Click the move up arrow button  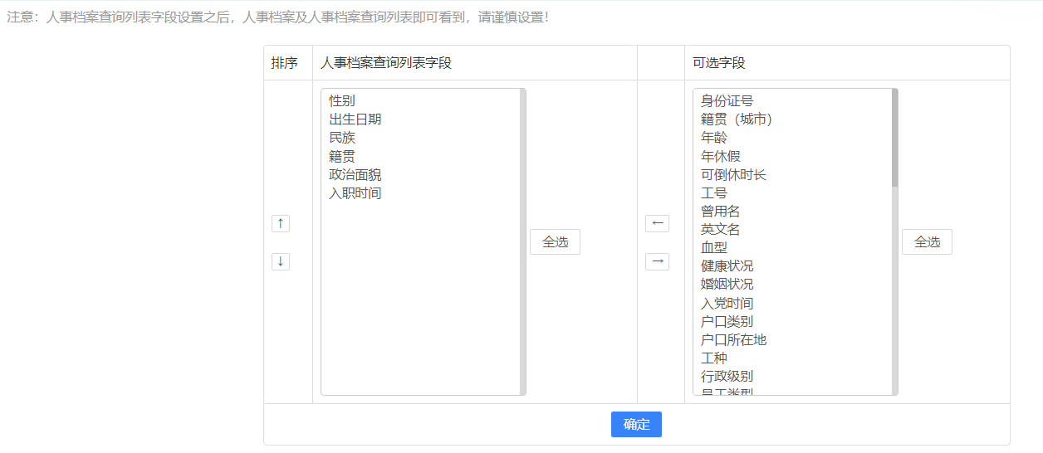(281, 223)
